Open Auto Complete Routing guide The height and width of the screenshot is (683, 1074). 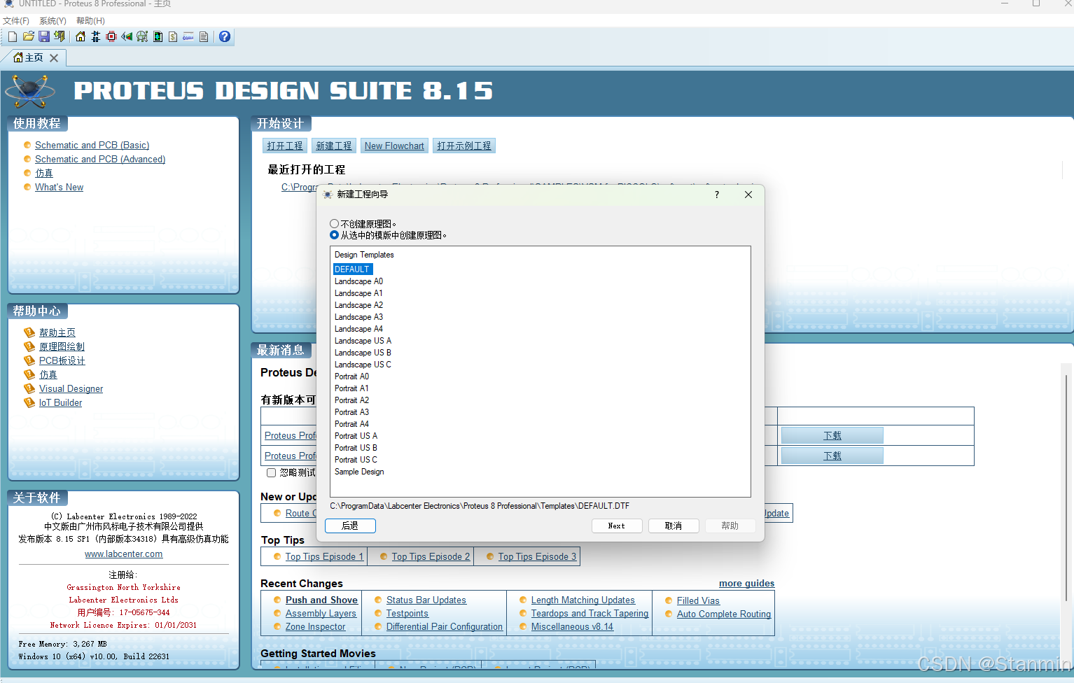click(724, 614)
